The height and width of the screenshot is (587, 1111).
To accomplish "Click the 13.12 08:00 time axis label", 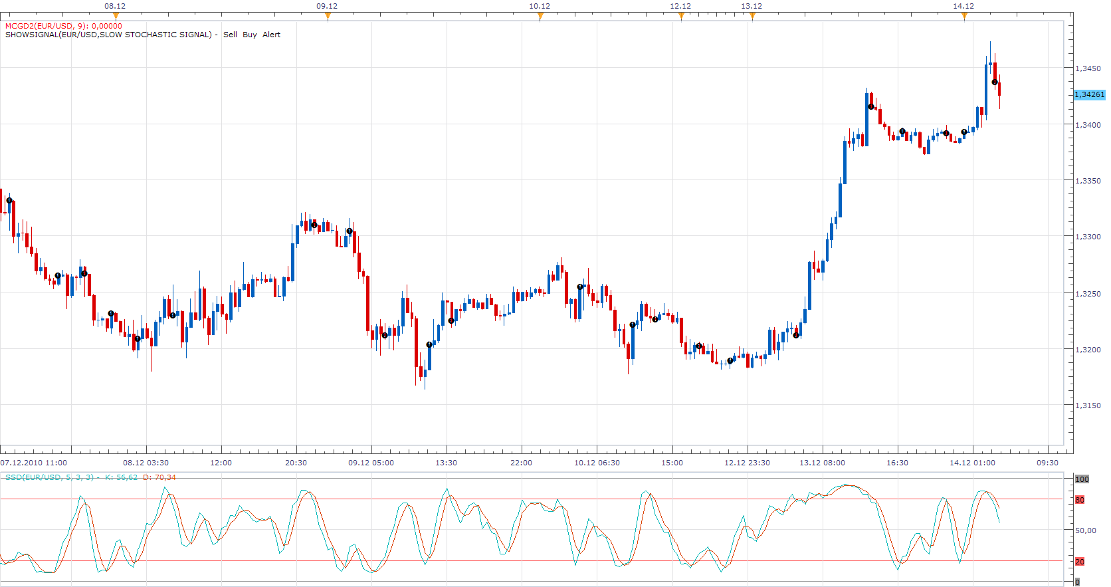I will [822, 463].
